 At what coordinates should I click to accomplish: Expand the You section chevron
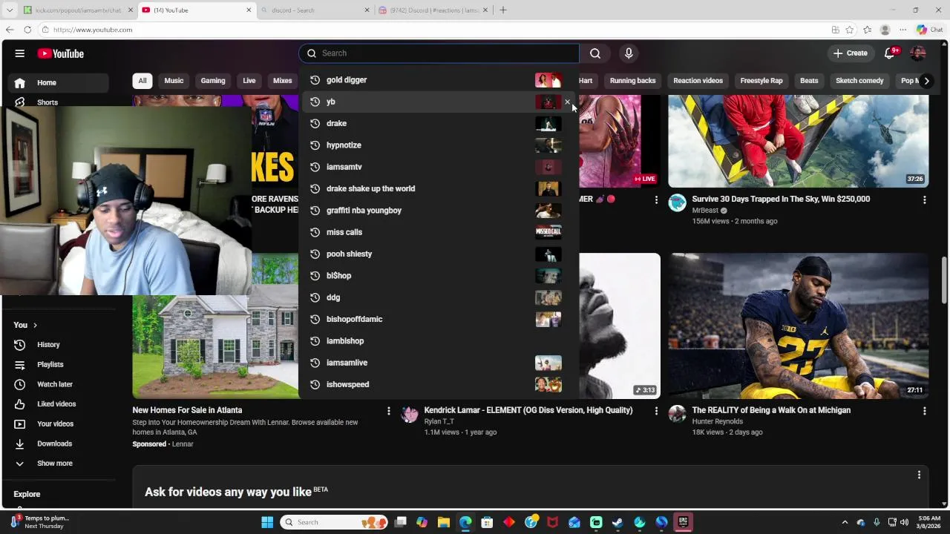[35, 325]
